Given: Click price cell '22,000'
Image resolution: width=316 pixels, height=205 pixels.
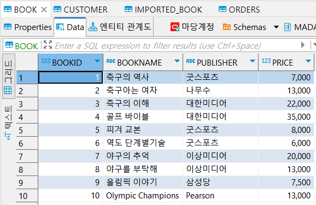Looking at the screenshot, I should [x=286, y=104].
